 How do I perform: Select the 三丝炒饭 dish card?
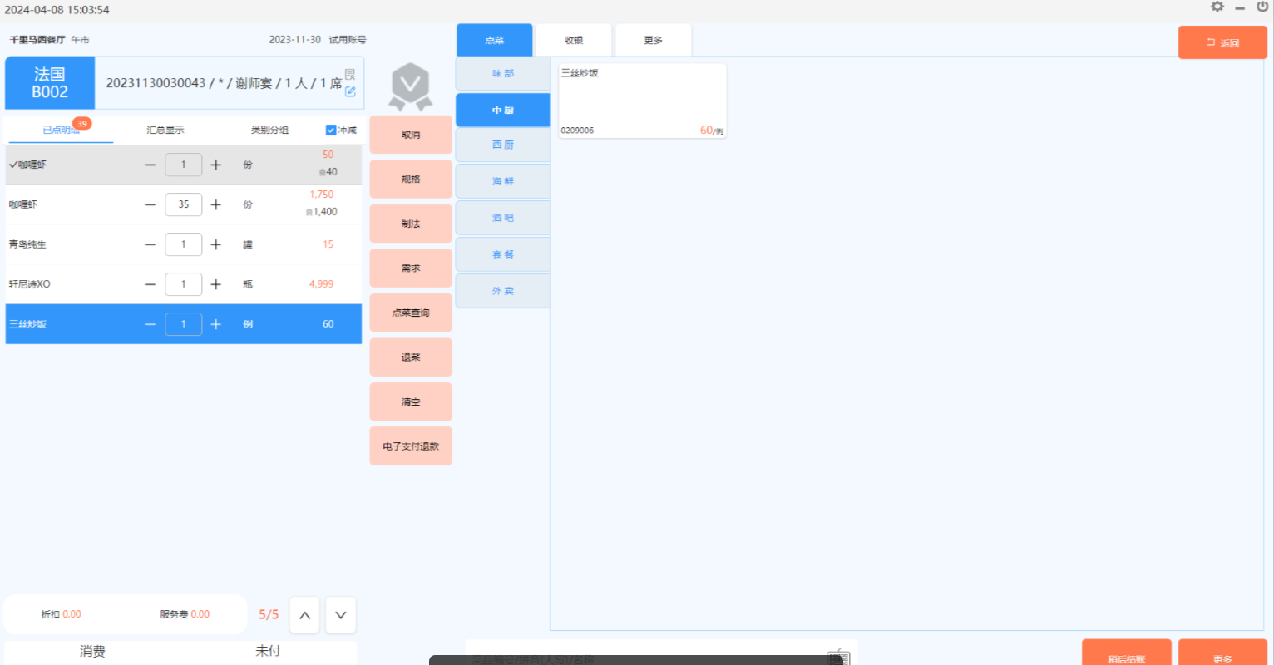pos(642,101)
